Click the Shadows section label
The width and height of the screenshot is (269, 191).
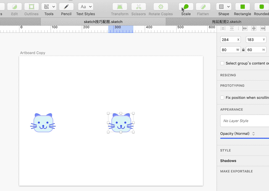[228, 161]
